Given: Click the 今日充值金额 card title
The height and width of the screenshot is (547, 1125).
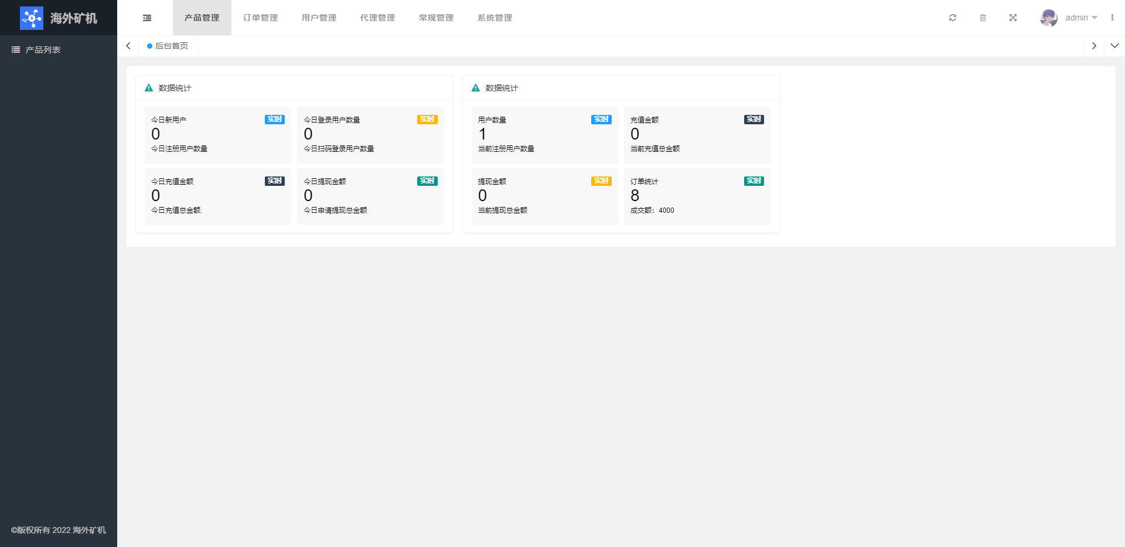Looking at the screenshot, I should pyautogui.click(x=172, y=181).
